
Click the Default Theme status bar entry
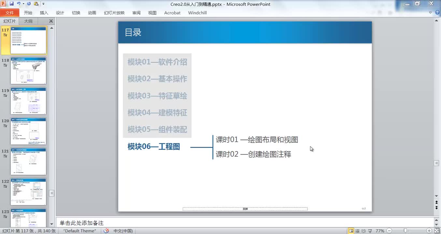click(80, 231)
